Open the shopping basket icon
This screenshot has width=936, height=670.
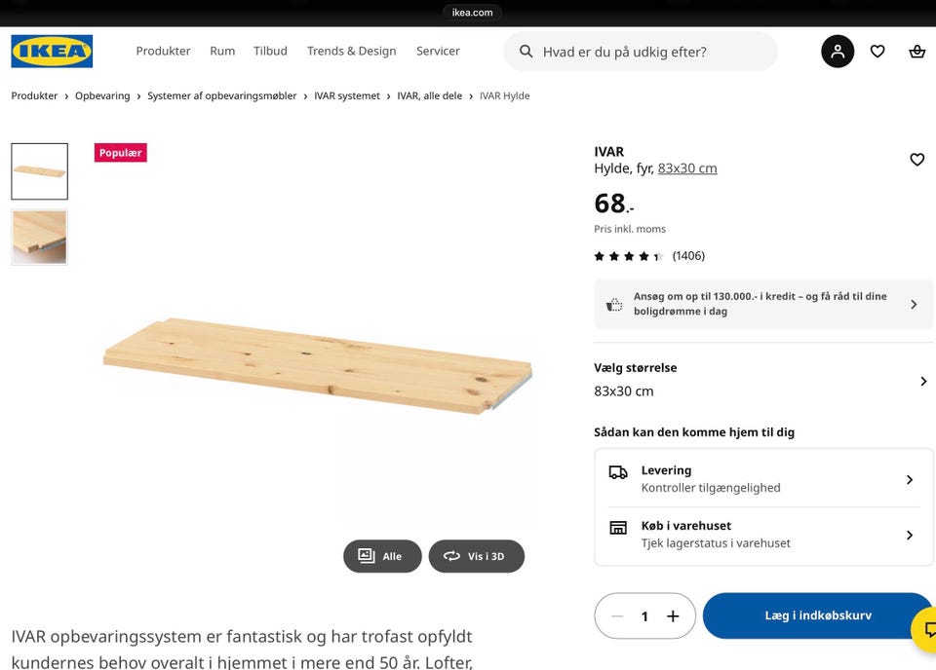tap(916, 52)
